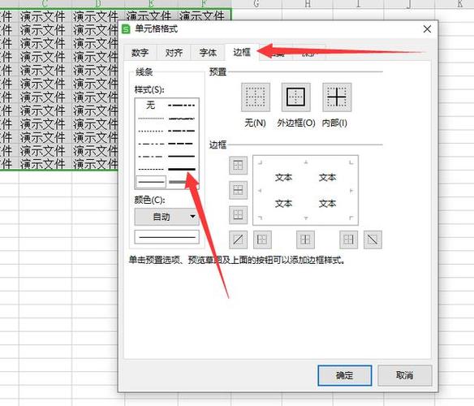Confirm with the 确定 button

click(x=345, y=375)
